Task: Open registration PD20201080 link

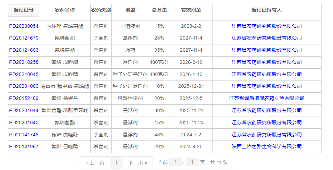Action: (x=24, y=86)
